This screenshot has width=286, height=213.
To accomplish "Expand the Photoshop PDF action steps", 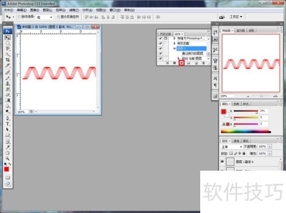I will 174,38.
